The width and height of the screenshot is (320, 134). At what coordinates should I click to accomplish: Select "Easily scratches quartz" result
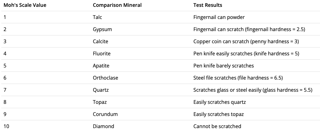click(x=220, y=102)
